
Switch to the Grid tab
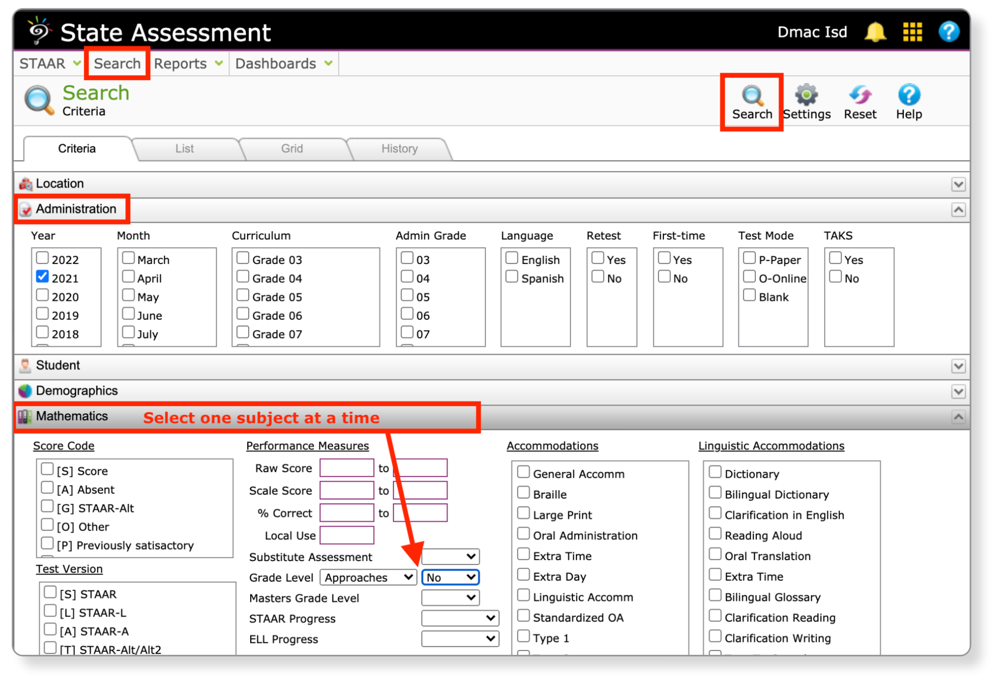click(292, 149)
